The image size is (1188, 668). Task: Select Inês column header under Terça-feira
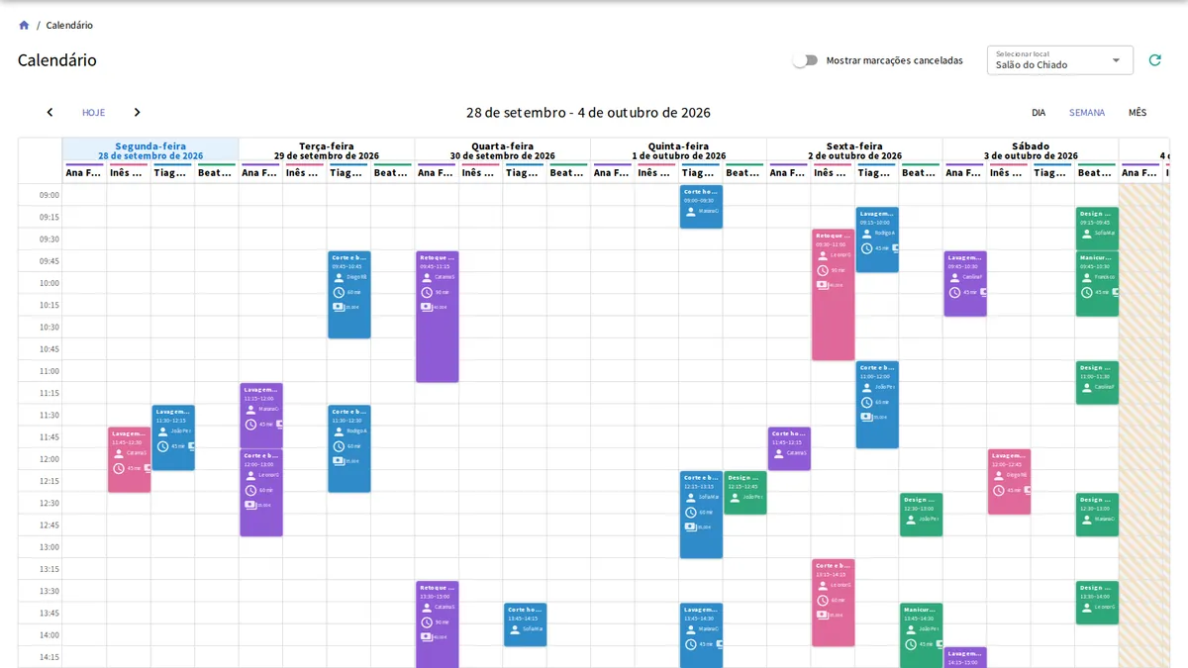click(304, 172)
